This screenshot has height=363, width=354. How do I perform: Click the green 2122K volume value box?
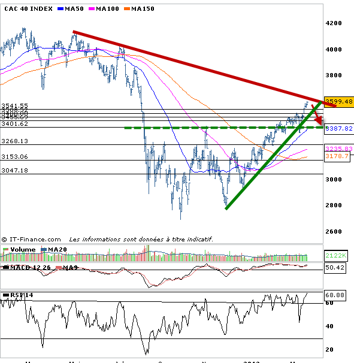pos(336,255)
